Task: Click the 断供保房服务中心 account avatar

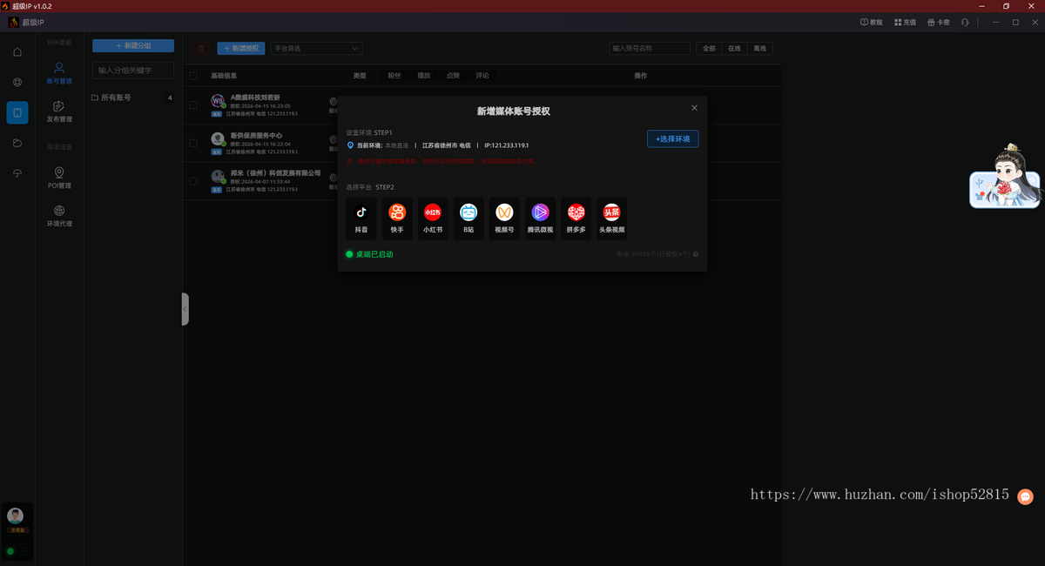Action: 218,138
